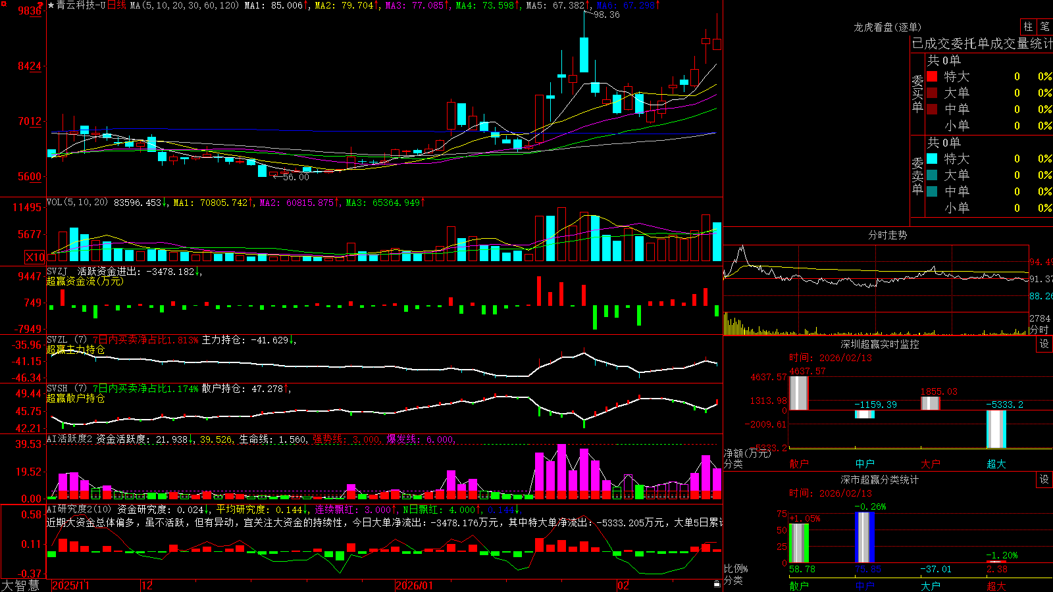Click the MA(5,10,20,30,60,120) indicator parameters
Screen dimensions: 1053x592
click(184, 5)
